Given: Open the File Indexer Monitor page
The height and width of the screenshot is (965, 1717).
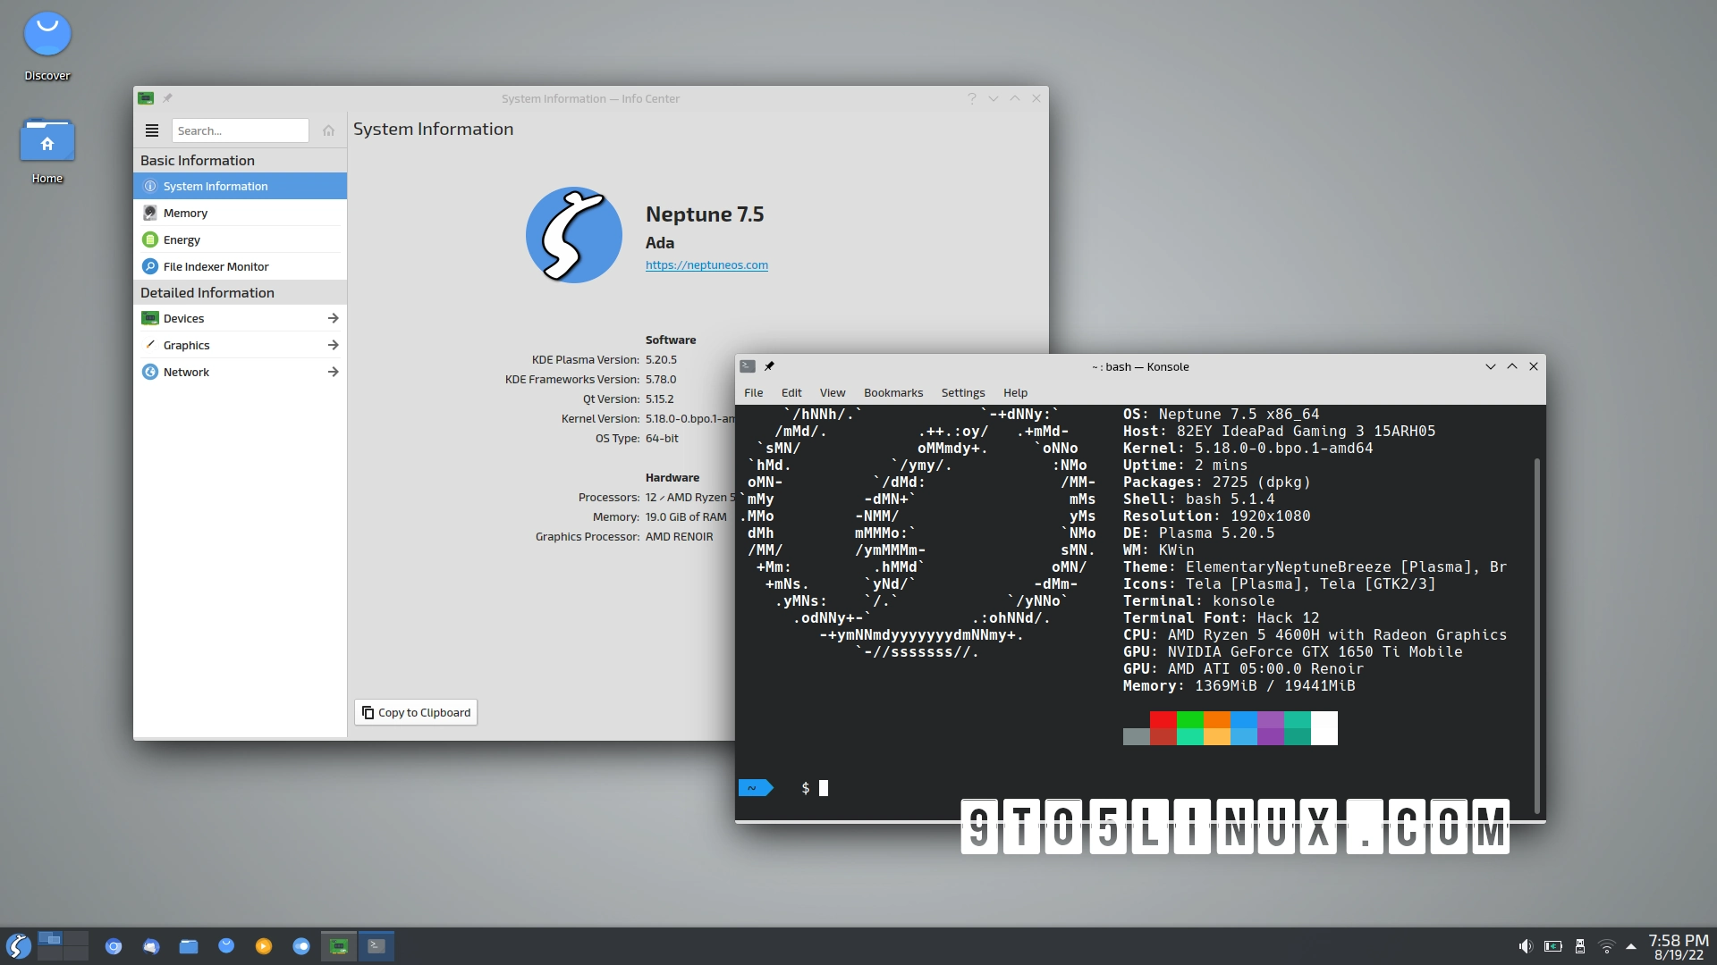Looking at the screenshot, I should click(x=215, y=266).
